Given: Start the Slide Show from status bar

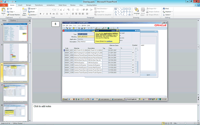Looking at the screenshot, I should pos(171,123).
